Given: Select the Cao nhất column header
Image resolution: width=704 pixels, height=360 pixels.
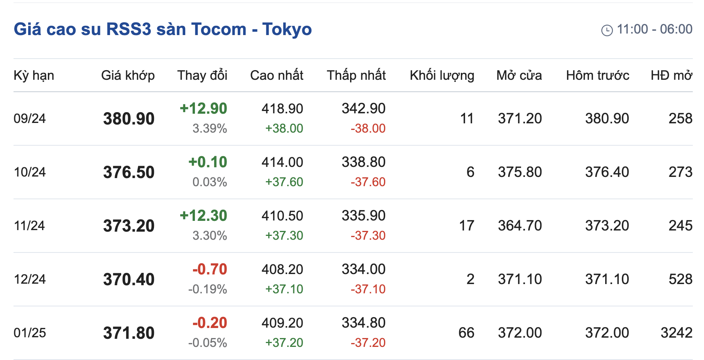Looking at the screenshot, I should pos(276,76).
